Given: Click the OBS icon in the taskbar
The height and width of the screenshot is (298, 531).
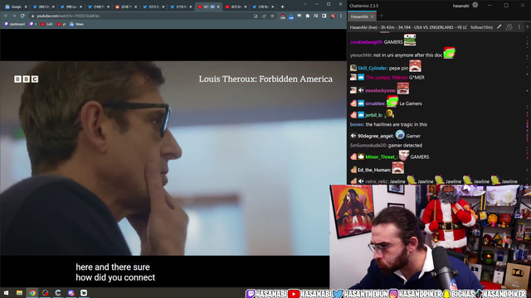Looking at the screenshot, I should pos(45,293).
